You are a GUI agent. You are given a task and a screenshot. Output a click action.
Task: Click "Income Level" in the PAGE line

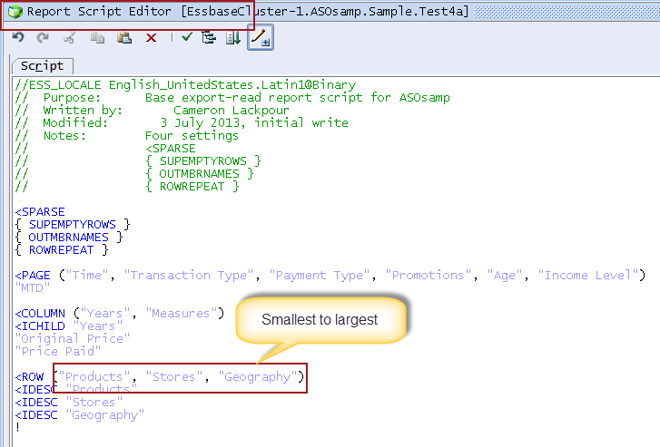pos(588,276)
